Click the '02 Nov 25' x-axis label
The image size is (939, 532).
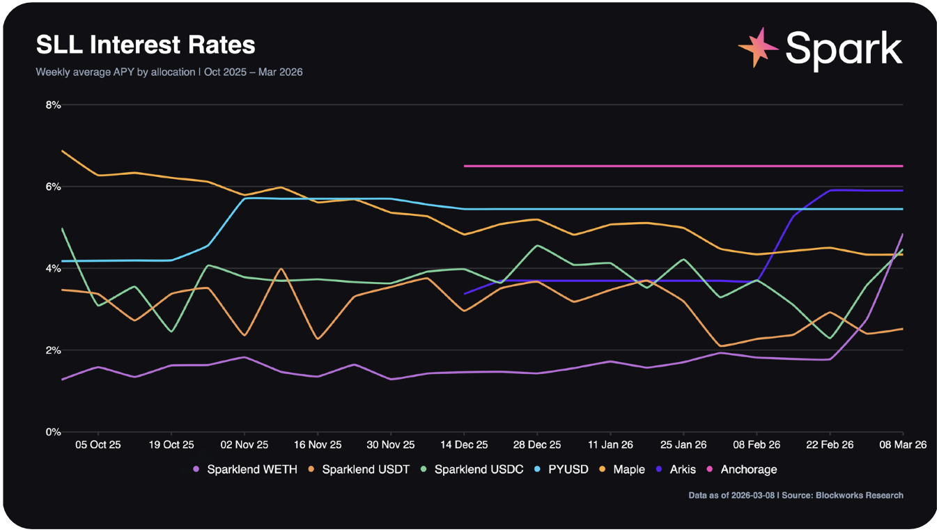click(245, 444)
